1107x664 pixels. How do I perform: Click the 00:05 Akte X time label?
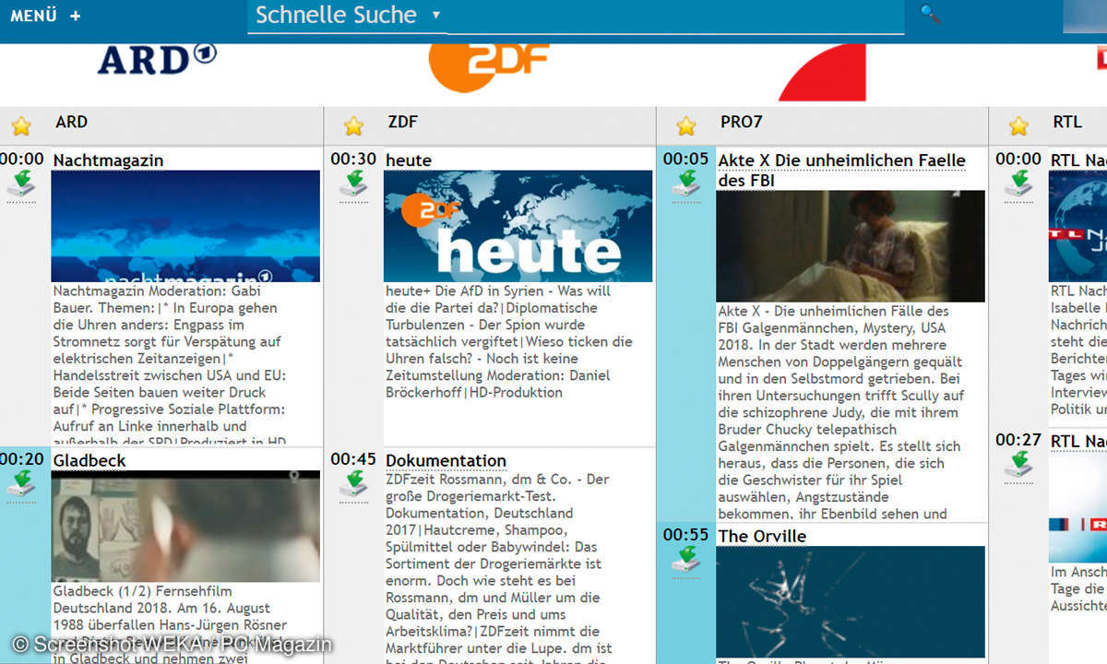pyautogui.click(x=685, y=160)
